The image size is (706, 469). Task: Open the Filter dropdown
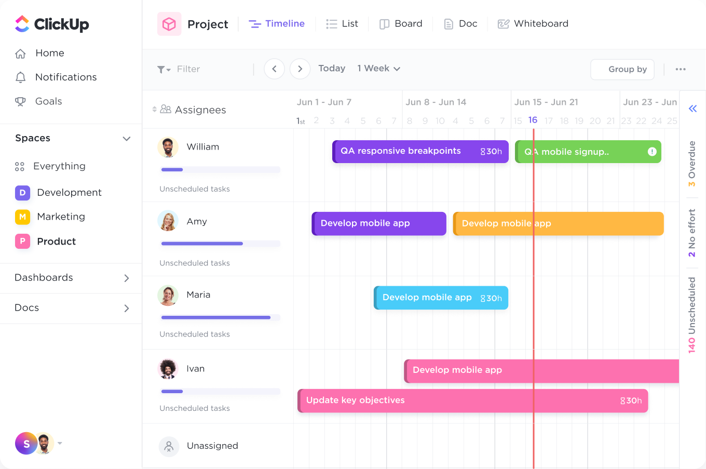point(179,69)
